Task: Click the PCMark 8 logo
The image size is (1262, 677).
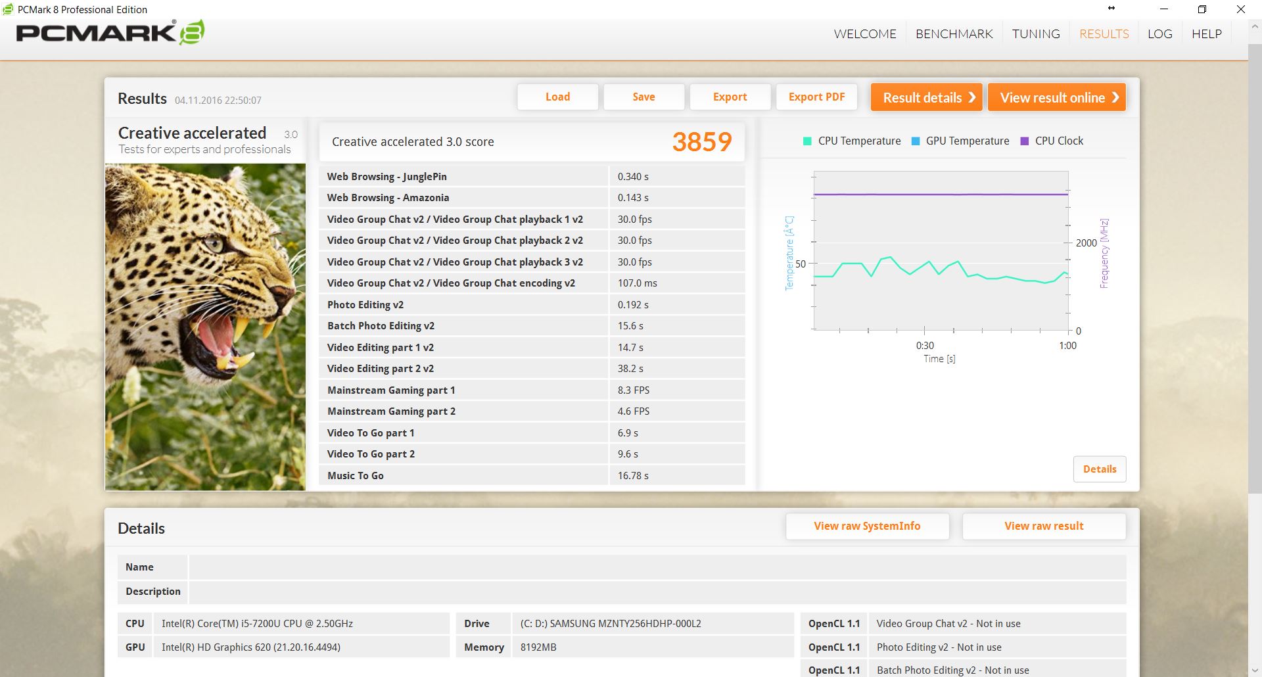Action: (110, 33)
